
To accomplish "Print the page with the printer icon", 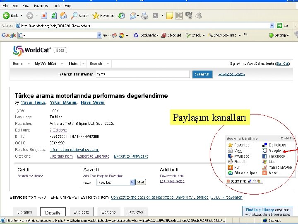I will click(144, 16).
